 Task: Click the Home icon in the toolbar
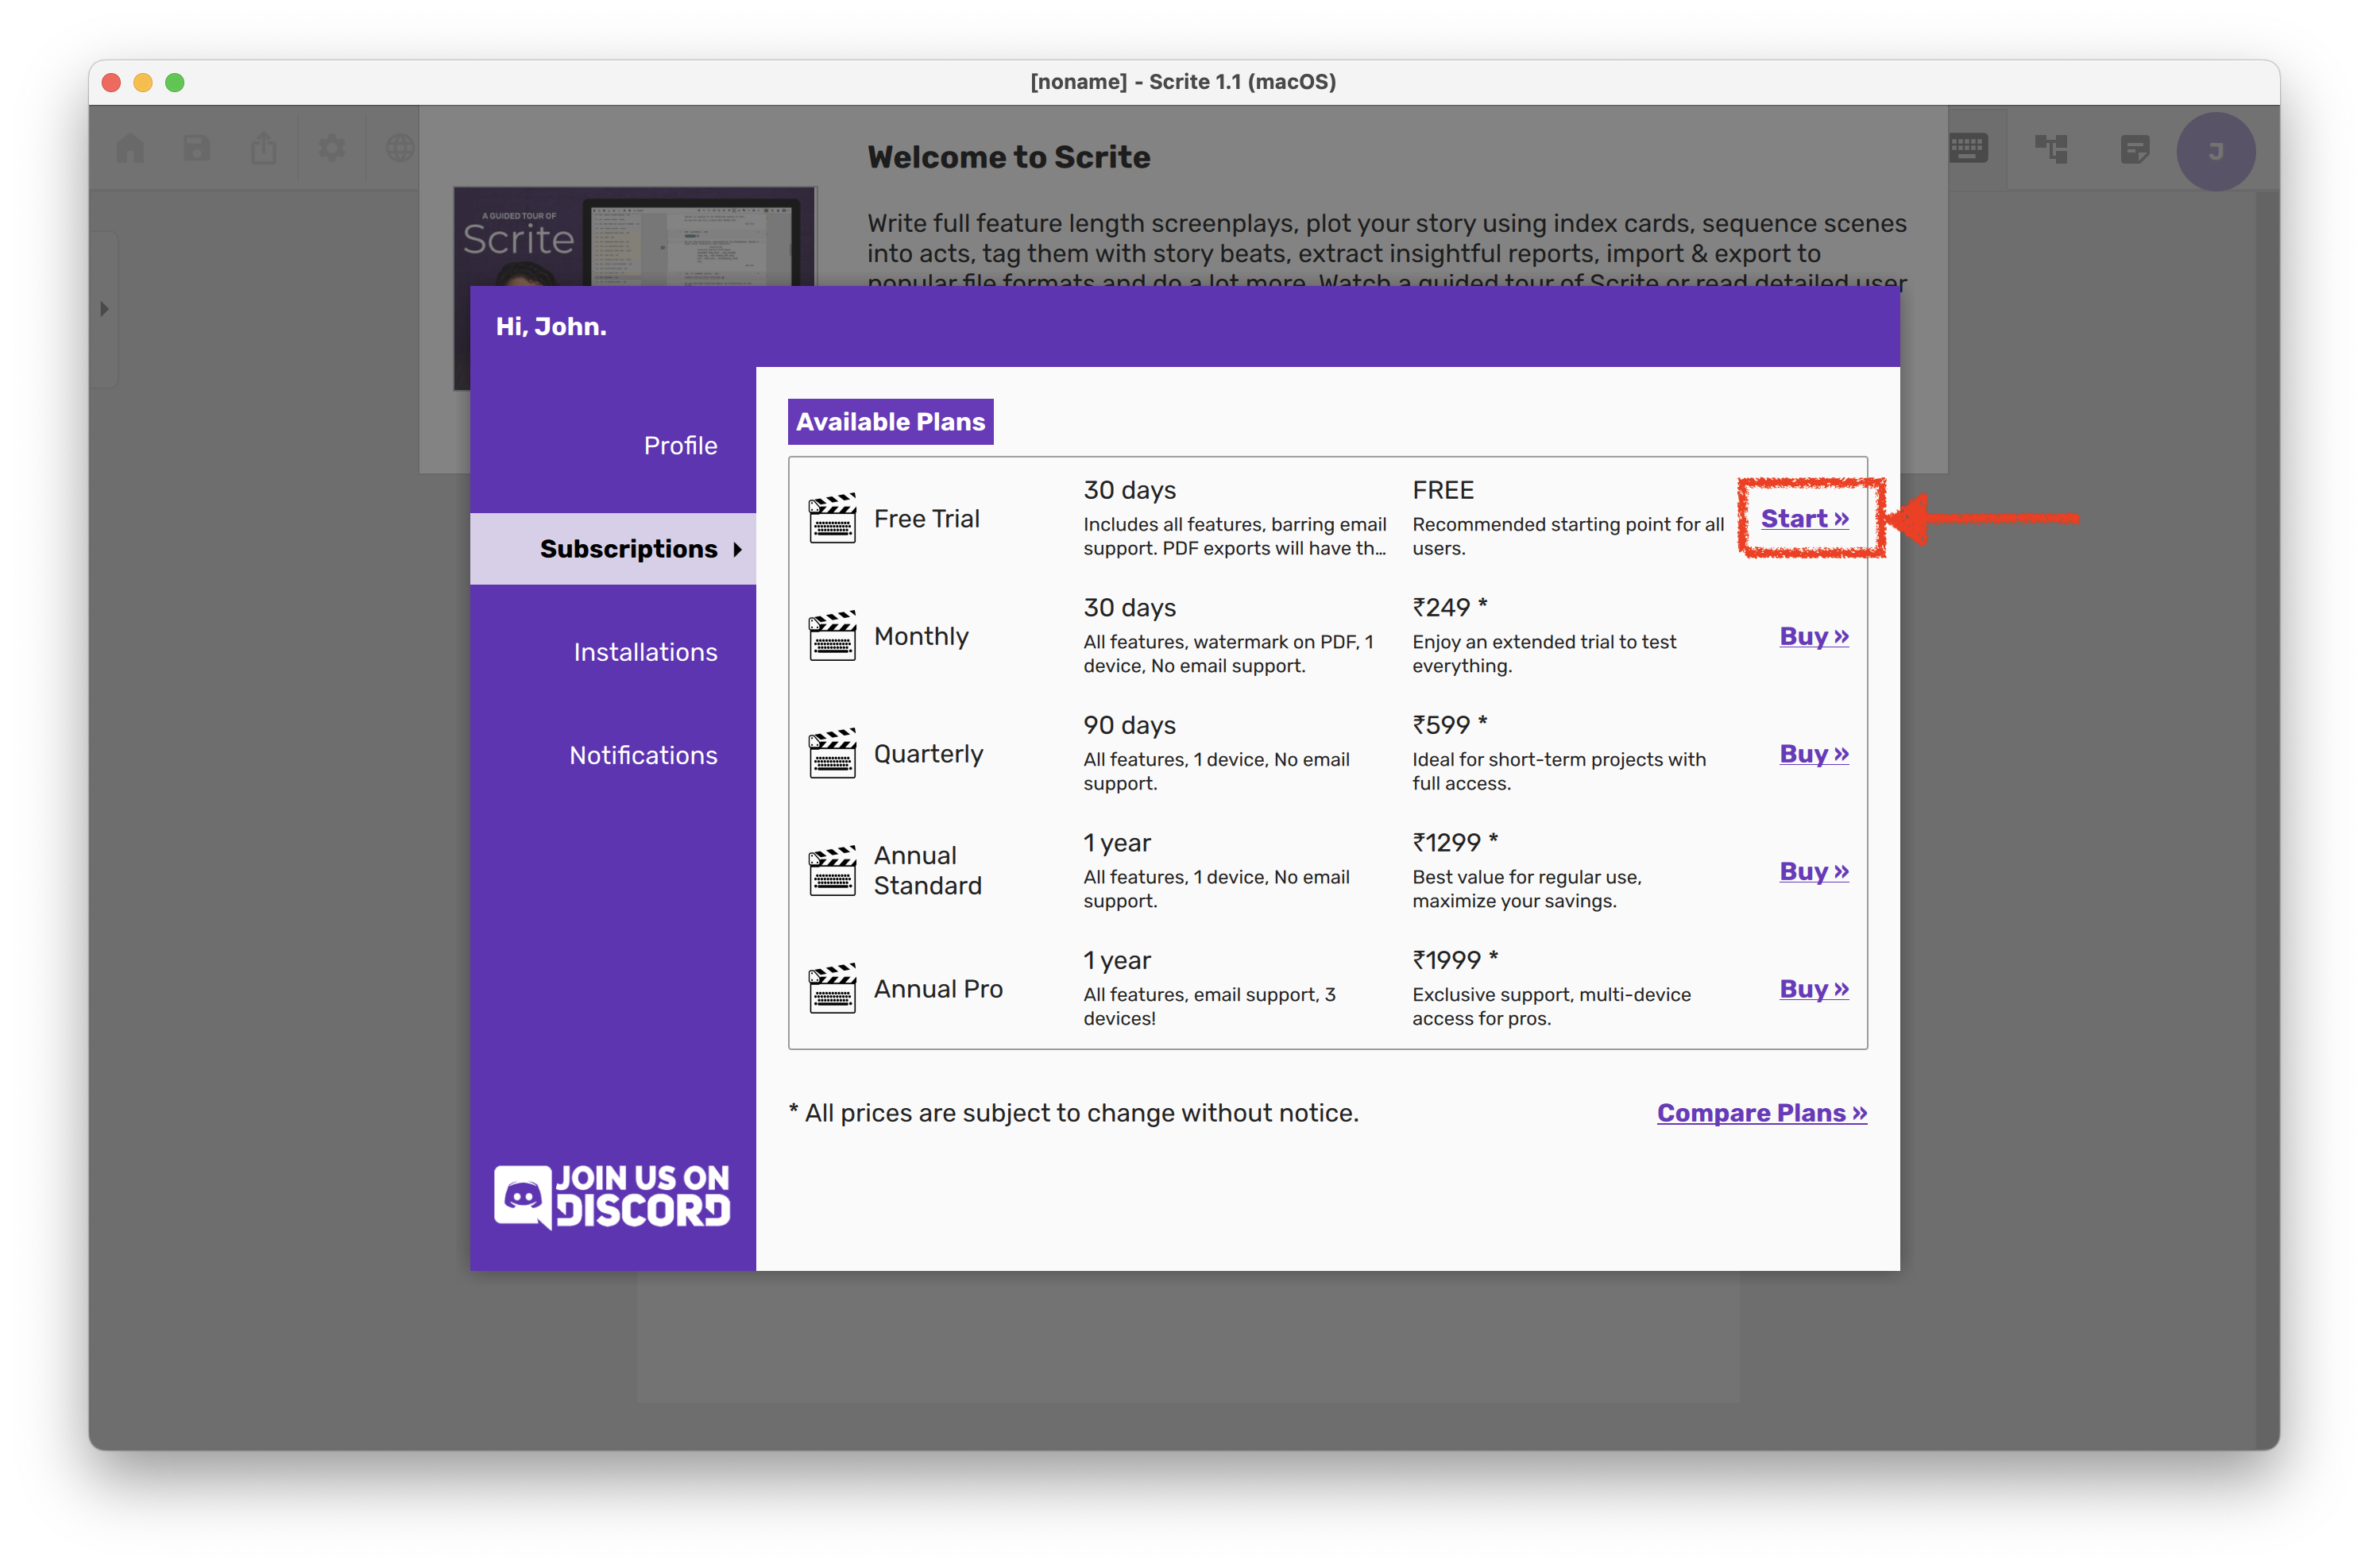tap(130, 149)
